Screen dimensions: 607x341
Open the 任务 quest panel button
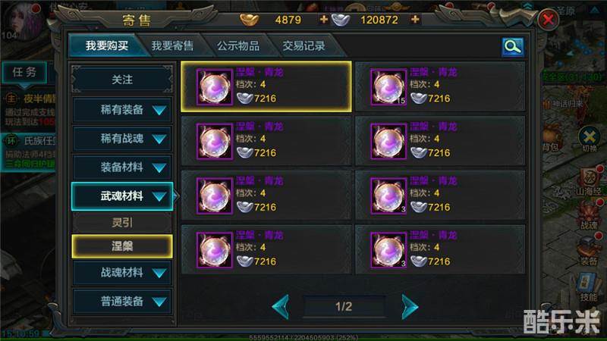coord(24,72)
